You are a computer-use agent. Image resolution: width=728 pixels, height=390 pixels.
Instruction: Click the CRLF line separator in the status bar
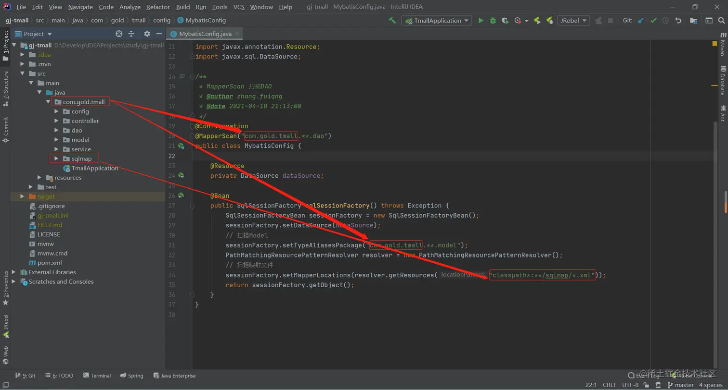pos(609,385)
